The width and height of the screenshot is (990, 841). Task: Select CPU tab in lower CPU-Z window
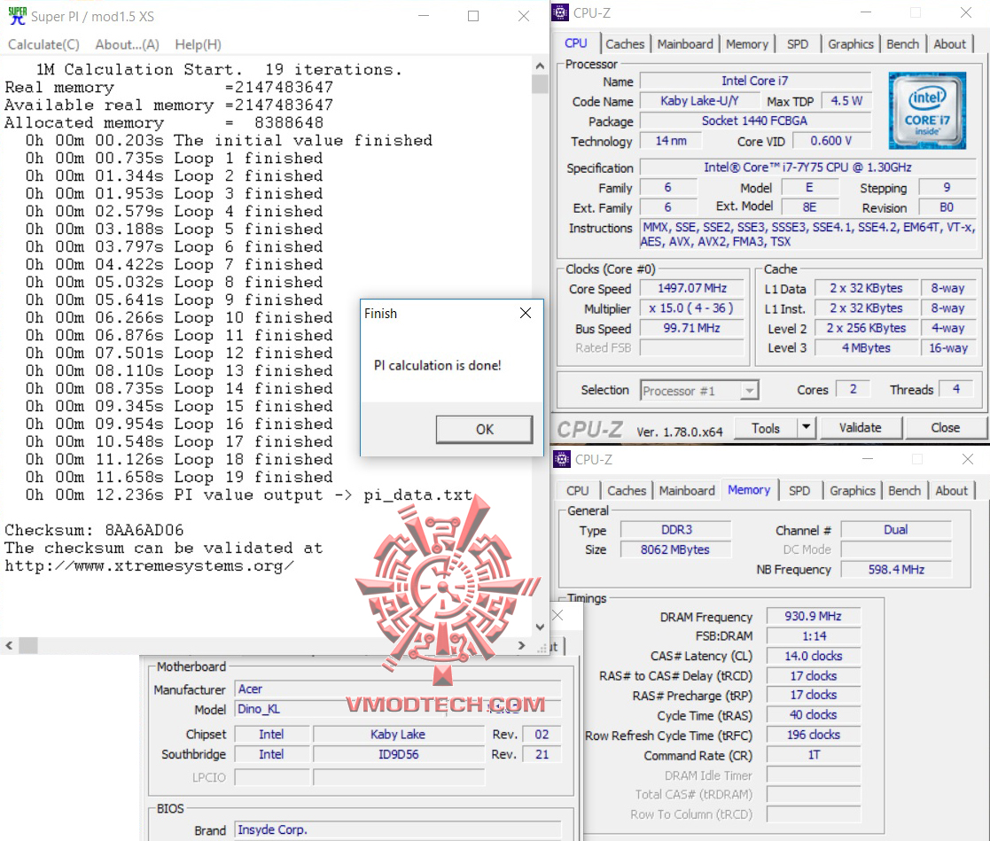coord(577,491)
